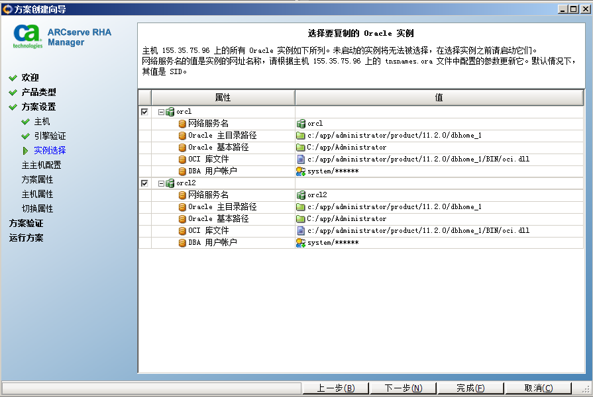Click orcl's dbhome_1 home directory path text
Image resolution: width=593 pixels, height=397 pixels.
[394, 136]
